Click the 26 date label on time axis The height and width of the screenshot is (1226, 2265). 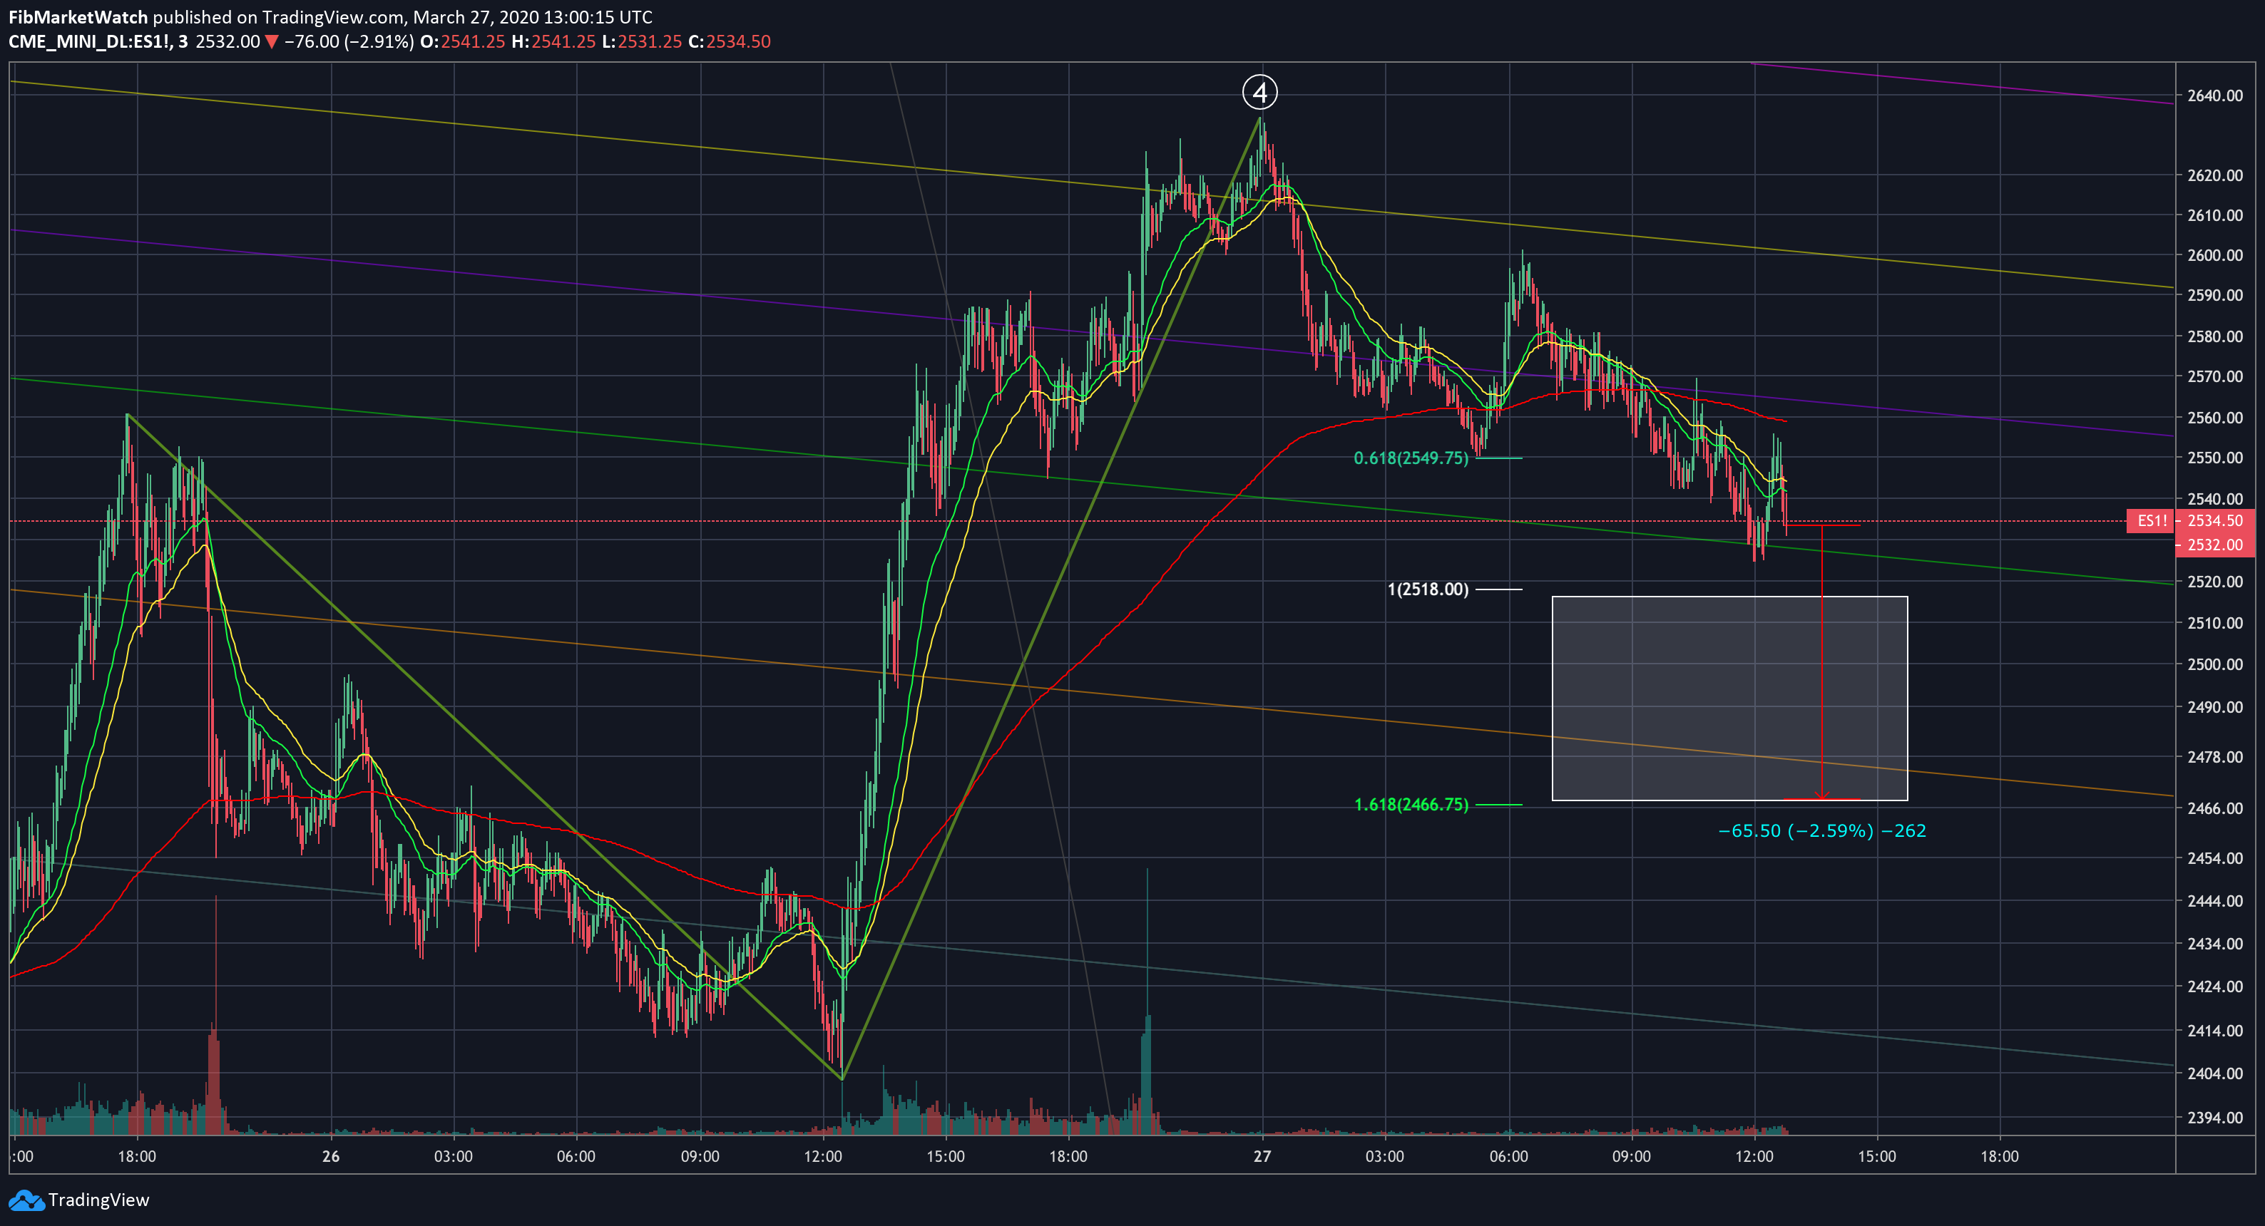pyautogui.click(x=331, y=1157)
